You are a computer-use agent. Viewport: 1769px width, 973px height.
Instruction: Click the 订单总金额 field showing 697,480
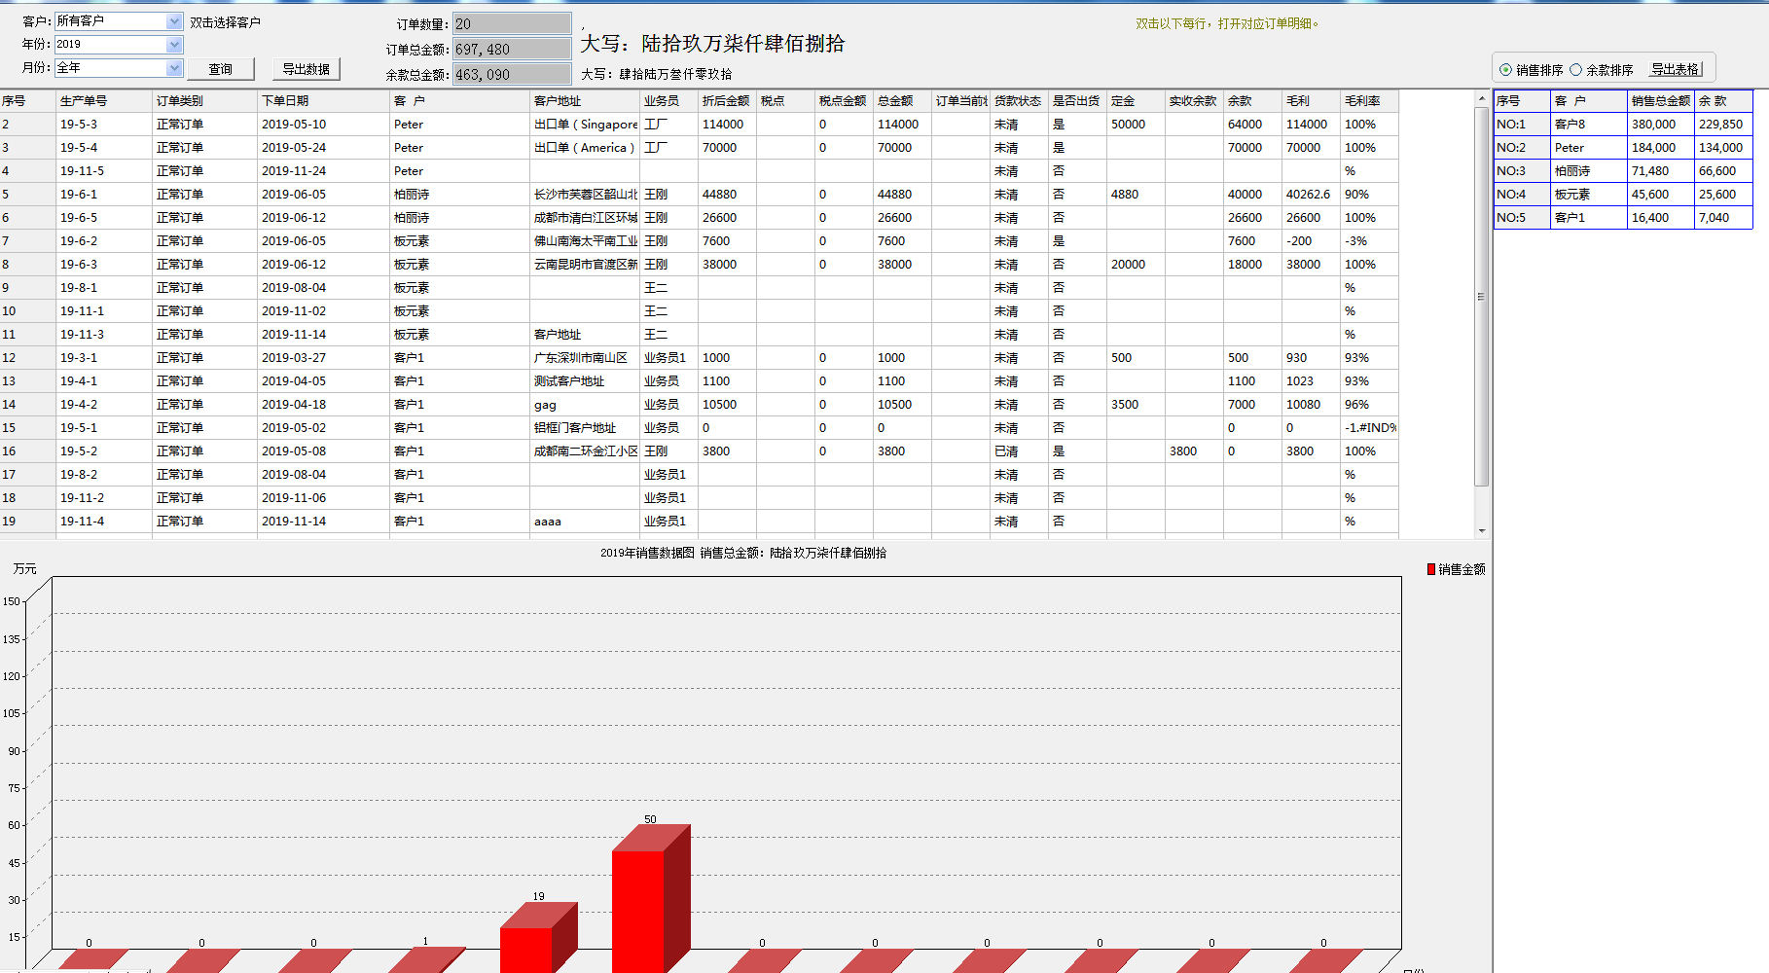pos(512,49)
